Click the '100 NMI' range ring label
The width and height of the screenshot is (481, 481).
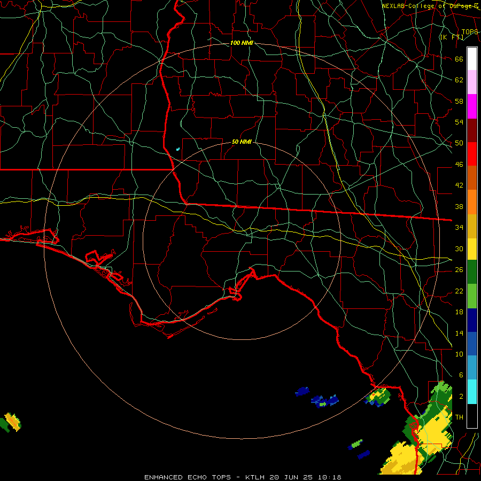[x=242, y=43]
